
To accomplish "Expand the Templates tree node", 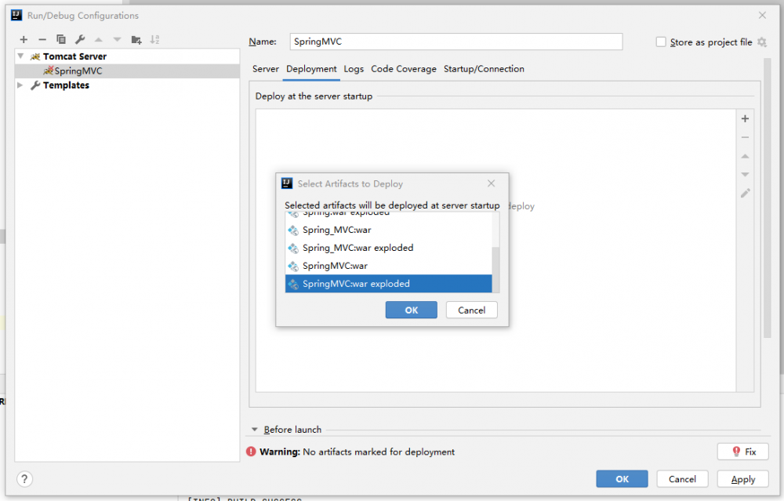I will point(20,85).
